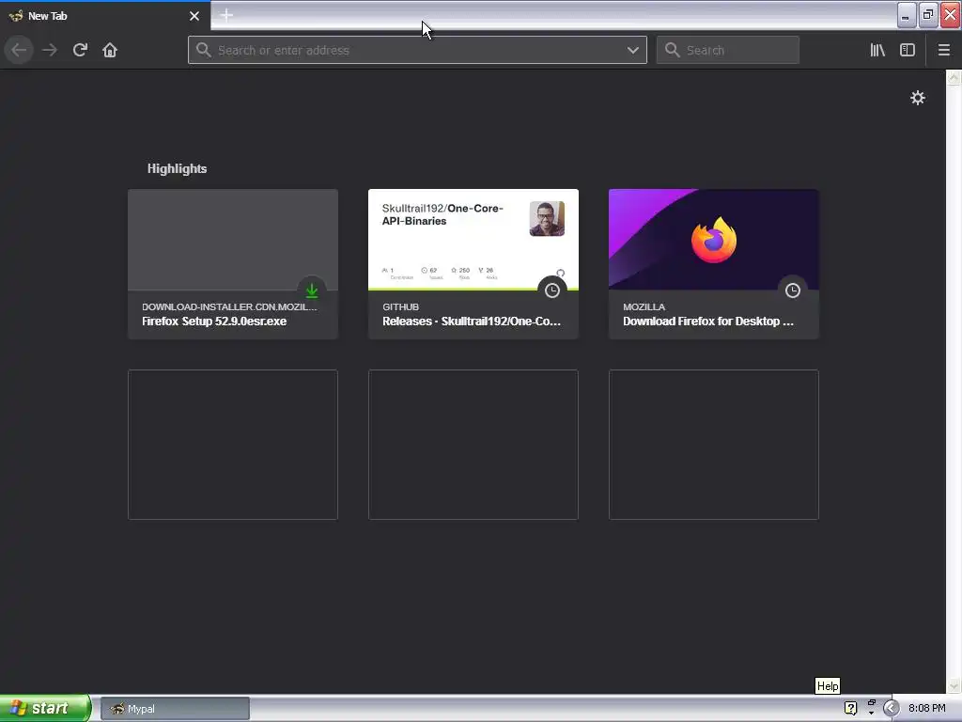Screen dimensions: 962x722
Task: Focus the Search or enter address field
Action: coord(417,50)
